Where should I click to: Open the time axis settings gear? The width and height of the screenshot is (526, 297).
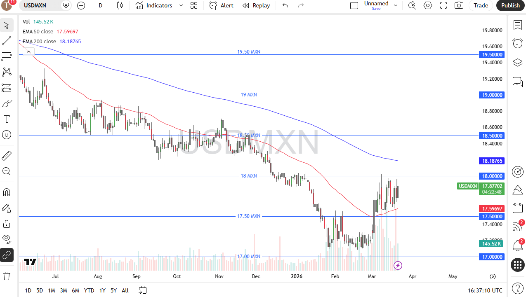click(493, 276)
